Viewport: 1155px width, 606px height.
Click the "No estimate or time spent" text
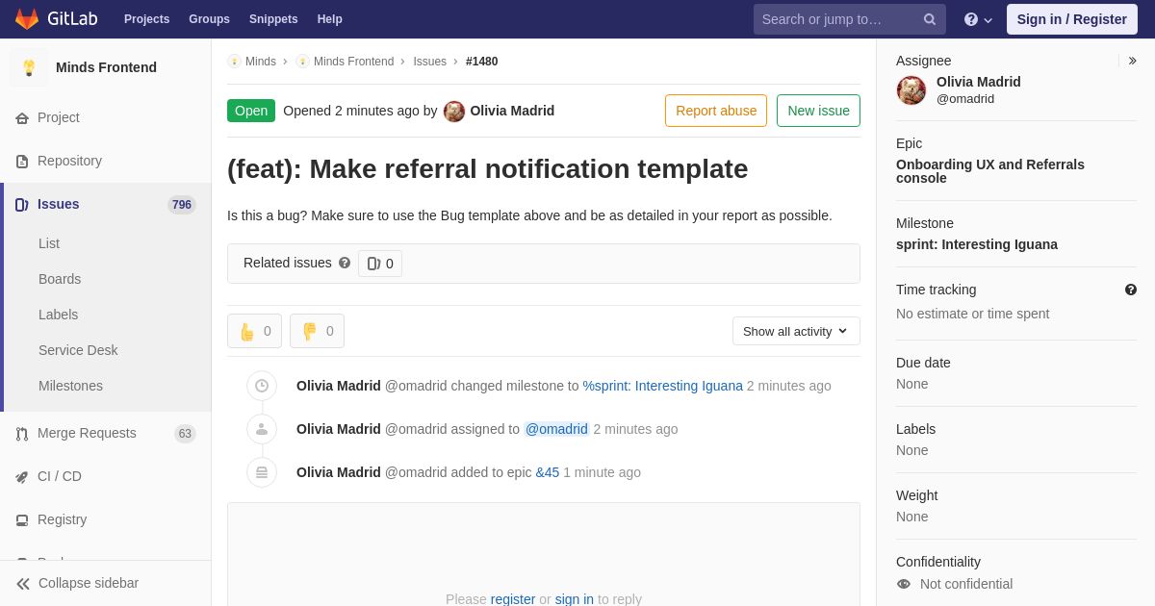(973, 314)
